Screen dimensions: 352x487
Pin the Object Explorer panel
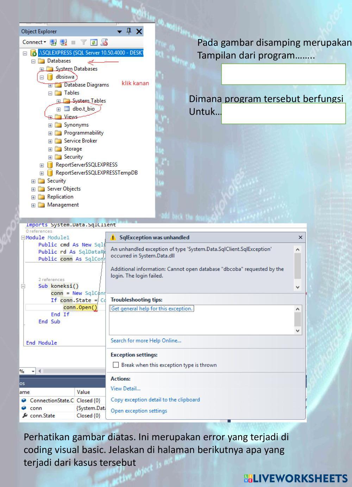129,31
